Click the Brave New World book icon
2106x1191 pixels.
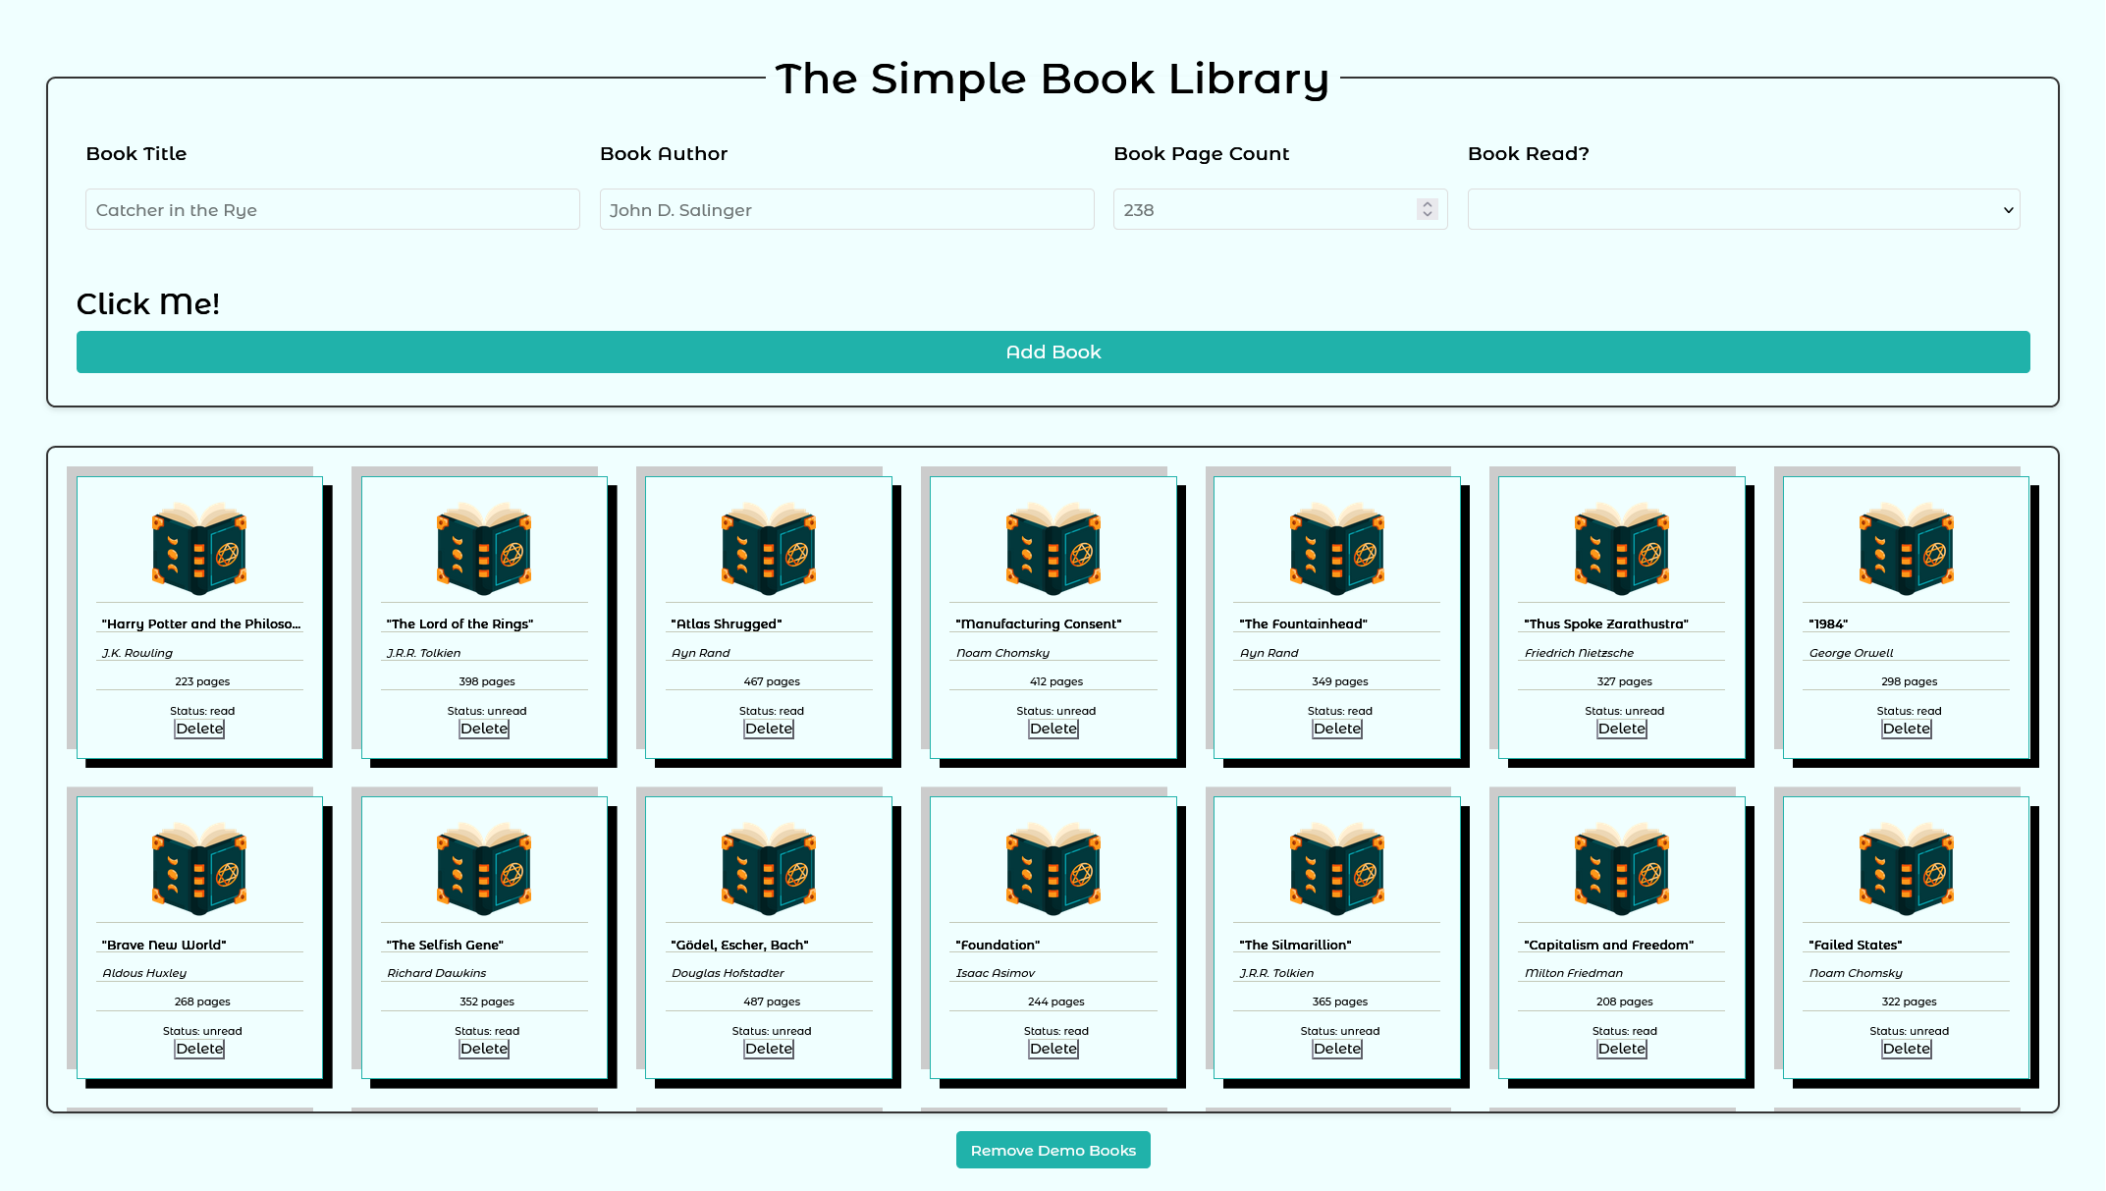pyautogui.click(x=199, y=870)
